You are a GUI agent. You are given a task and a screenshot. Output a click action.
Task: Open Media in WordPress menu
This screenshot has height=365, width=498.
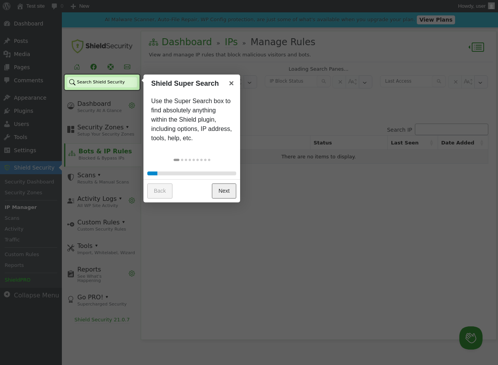click(31, 54)
